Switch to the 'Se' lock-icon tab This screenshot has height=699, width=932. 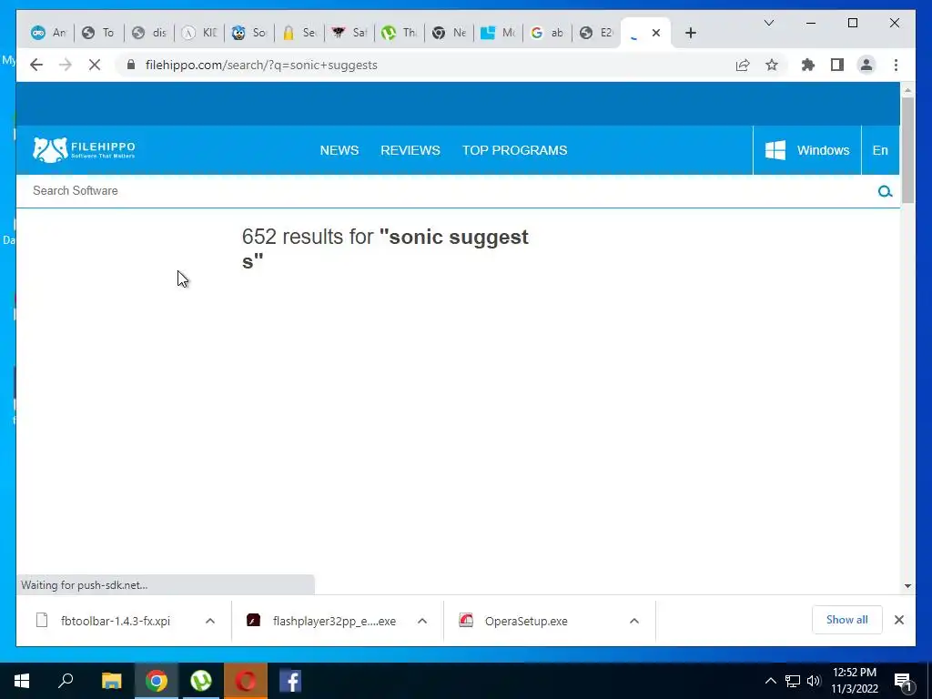click(x=299, y=33)
